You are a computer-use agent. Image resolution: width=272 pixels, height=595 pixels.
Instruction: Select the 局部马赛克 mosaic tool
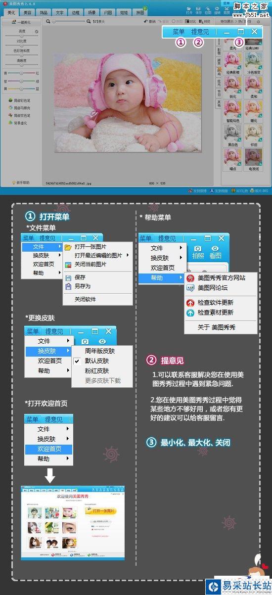pos(19,107)
